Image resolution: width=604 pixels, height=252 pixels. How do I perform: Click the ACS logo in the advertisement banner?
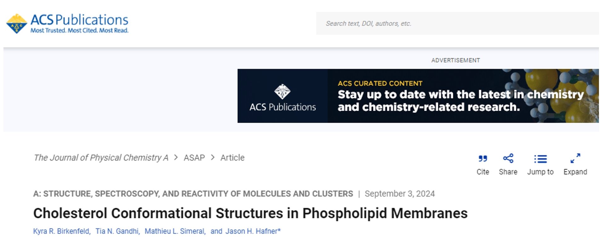282,92
